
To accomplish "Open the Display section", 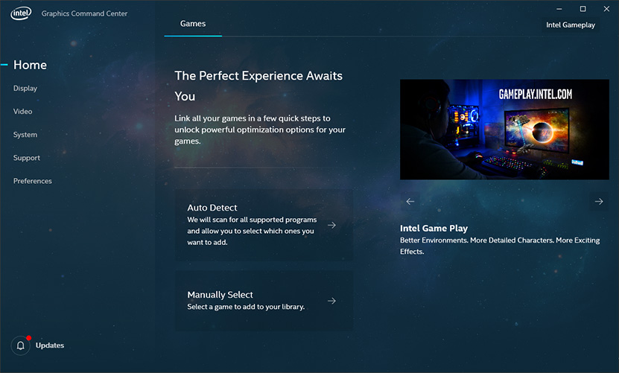I will 25,88.
